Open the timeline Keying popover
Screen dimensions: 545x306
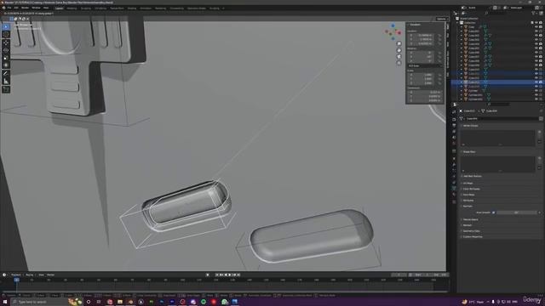tap(30, 275)
